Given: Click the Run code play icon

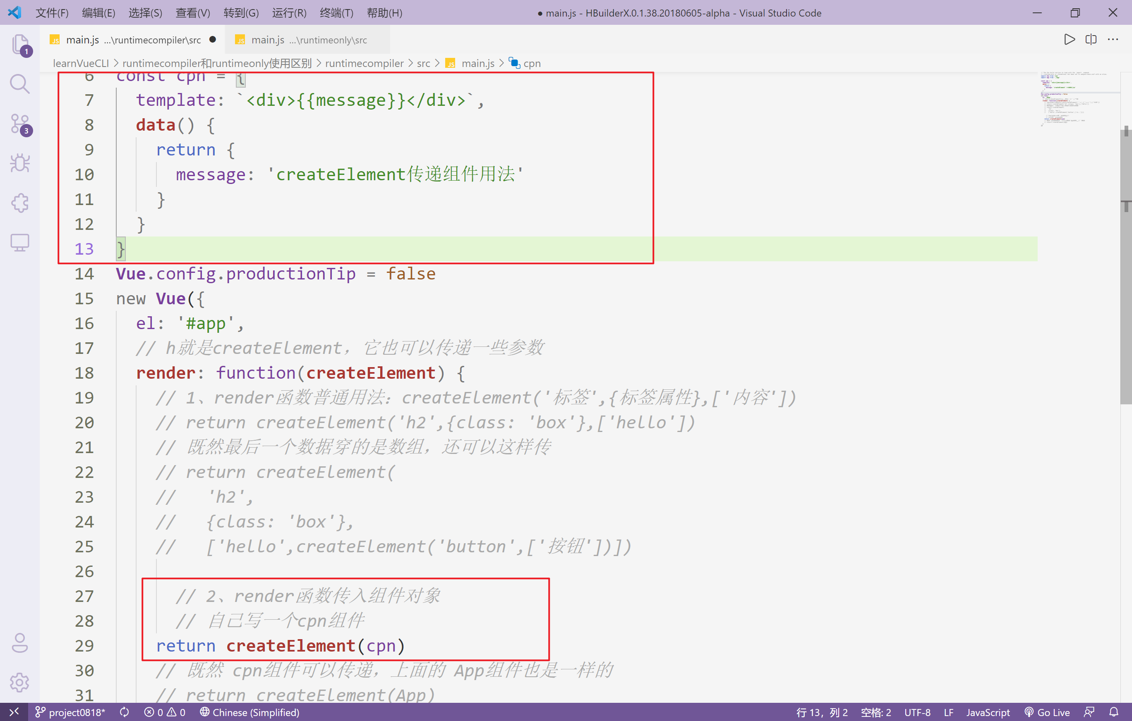Looking at the screenshot, I should point(1069,39).
